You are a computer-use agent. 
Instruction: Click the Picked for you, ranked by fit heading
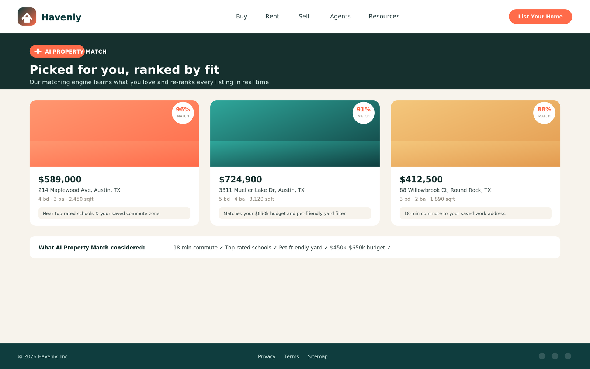(x=125, y=70)
